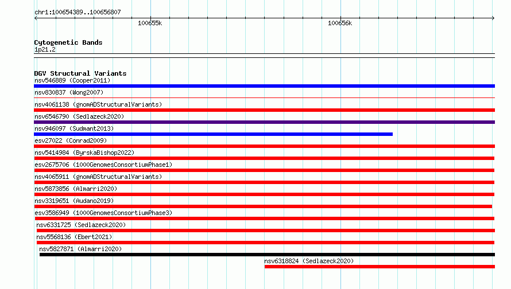Viewport: 511px width, 289px height.
Task: Open esv3586949 (1000GenomesConsortiumPhase3) label
Action: (x=103, y=213)
